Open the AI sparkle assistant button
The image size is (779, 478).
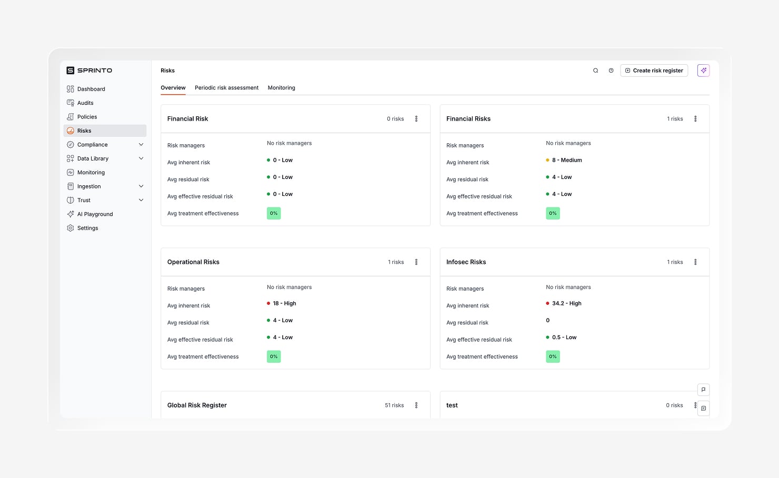click(704, 71)
